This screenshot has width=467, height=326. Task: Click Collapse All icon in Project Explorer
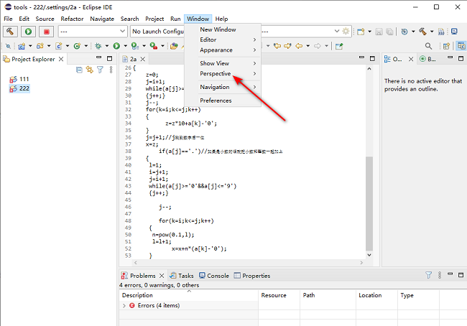click(79, 70)
